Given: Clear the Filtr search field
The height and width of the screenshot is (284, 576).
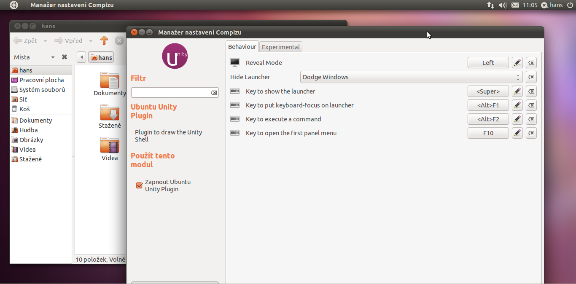Looking at the screenshot, I should point(214,93).
